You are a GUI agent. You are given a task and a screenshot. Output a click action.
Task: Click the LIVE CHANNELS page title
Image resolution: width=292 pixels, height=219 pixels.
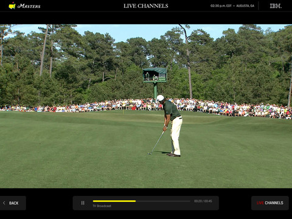pyautogui.click(x=146, y=6)
